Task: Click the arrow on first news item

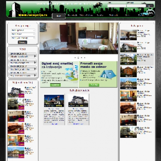Action: point(35,56)
